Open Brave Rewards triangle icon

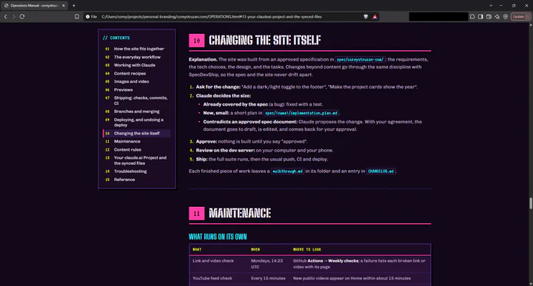click(x=375, y=16)
